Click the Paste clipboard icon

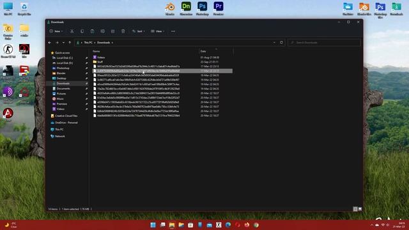pyautogui.click(x=92, y=31)
